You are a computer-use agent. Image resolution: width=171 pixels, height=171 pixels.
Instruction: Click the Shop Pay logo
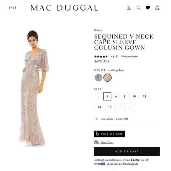[100, 164]
